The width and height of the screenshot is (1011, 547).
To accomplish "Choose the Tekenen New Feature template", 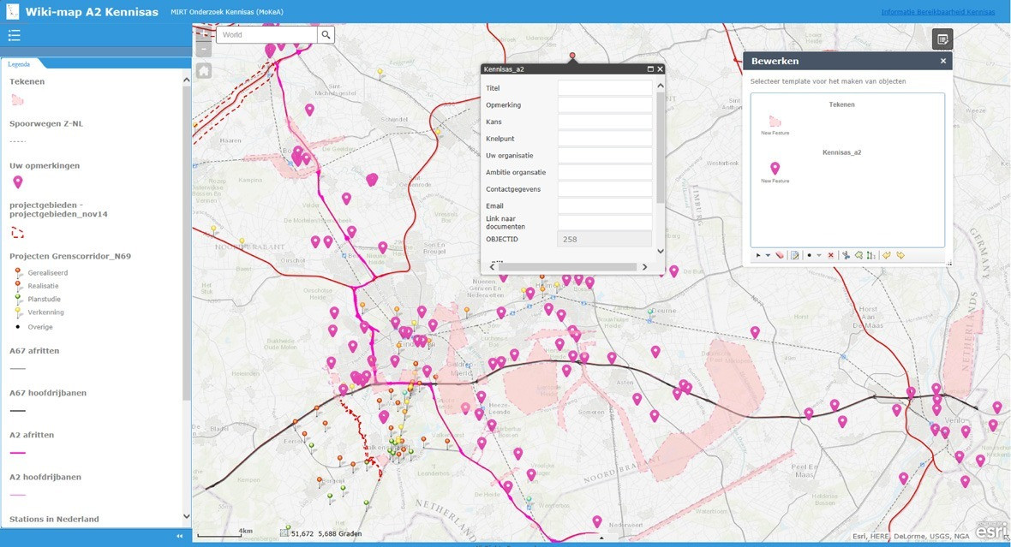I will coord(775,122).
